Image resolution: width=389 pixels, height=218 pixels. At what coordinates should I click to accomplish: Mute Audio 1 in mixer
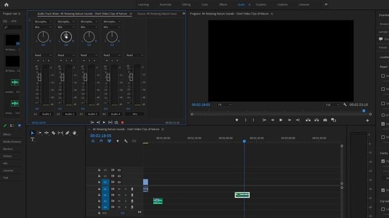(x=38, y=61)
